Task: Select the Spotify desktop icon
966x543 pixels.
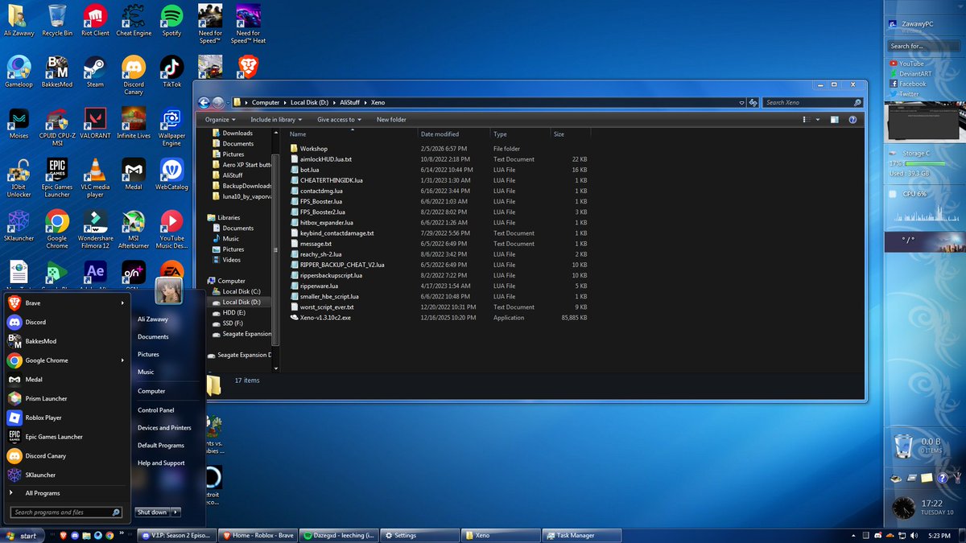Action: (x=171, y=21)
